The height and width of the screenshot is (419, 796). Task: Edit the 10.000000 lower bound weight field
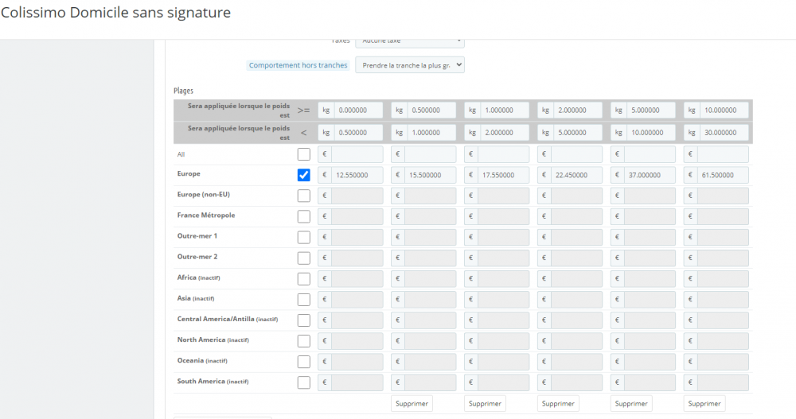(x=724, y=110)
